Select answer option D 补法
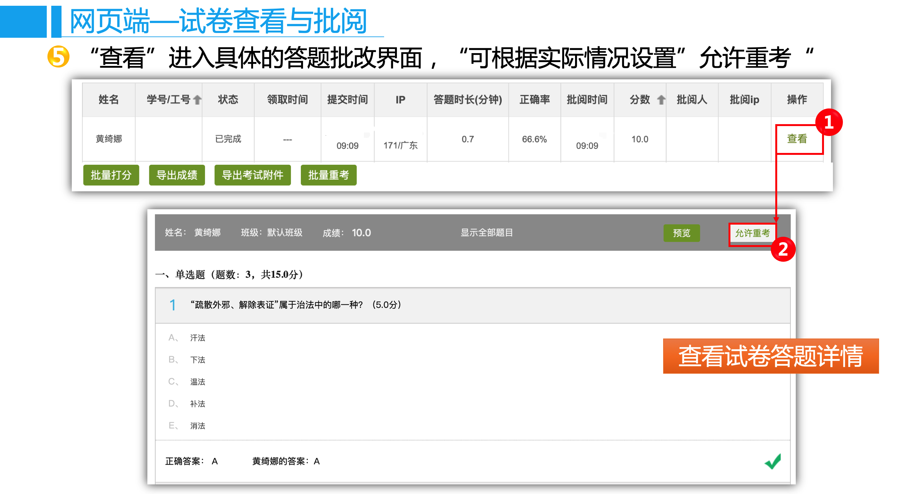 tap(197, 403)
